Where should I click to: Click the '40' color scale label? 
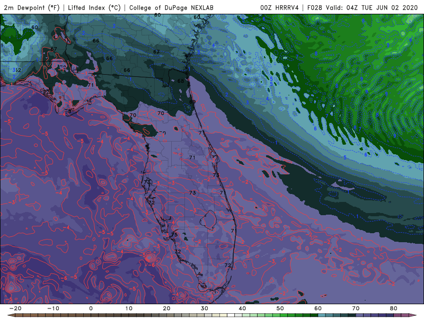pos(242,308)
